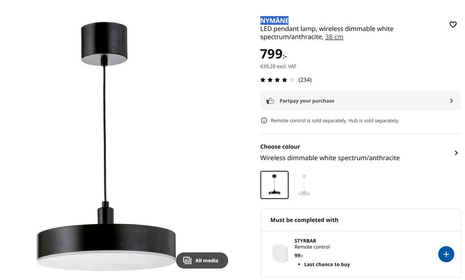The width and height of the screenshot is (465, 280).
Task: Open the 234 reviews count
Action: pos(305,80)
